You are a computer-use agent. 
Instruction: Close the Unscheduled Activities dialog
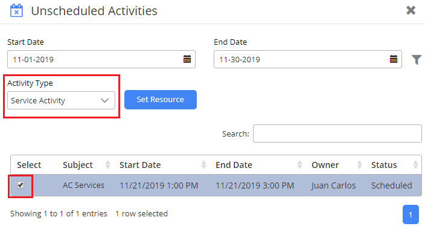pos(411,10)
